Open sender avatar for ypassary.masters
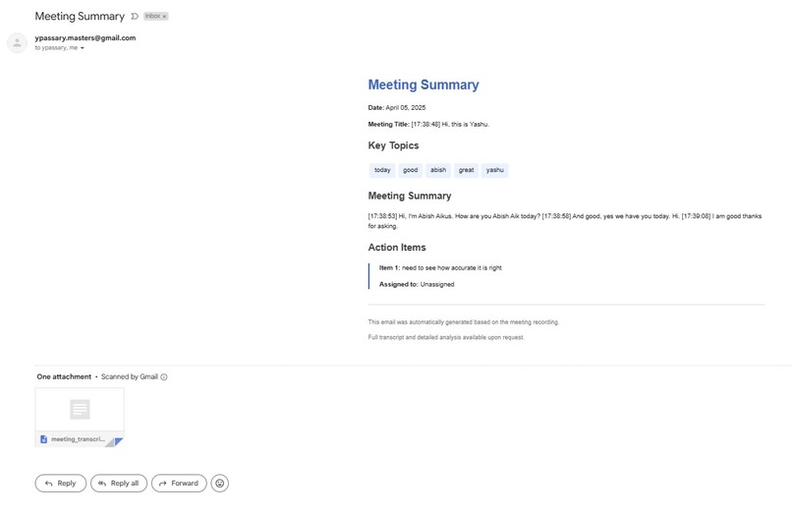This screenshot has width=792, height=518. click(x=17, y=43)
